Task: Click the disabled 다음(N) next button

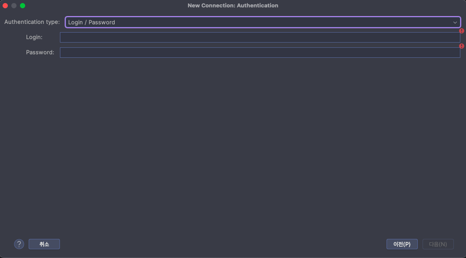Action: (438, 245)
